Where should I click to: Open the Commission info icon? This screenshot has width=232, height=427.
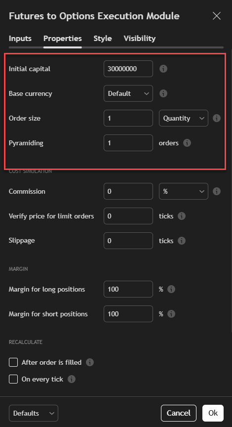(217, 191)
